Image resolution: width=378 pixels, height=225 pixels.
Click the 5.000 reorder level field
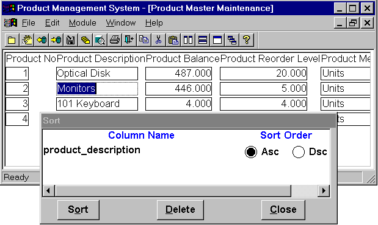(x=263, y=89)
